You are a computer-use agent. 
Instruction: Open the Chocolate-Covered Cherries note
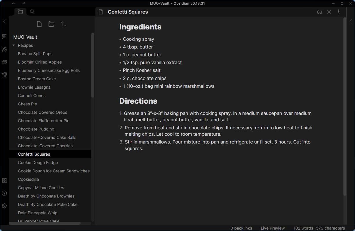[x=50, y=146]
